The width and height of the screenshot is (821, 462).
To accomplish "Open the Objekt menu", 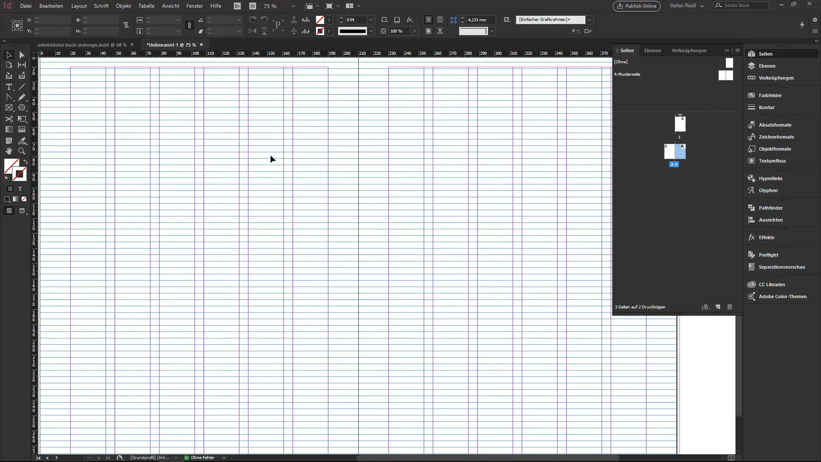I will point(123,6).
